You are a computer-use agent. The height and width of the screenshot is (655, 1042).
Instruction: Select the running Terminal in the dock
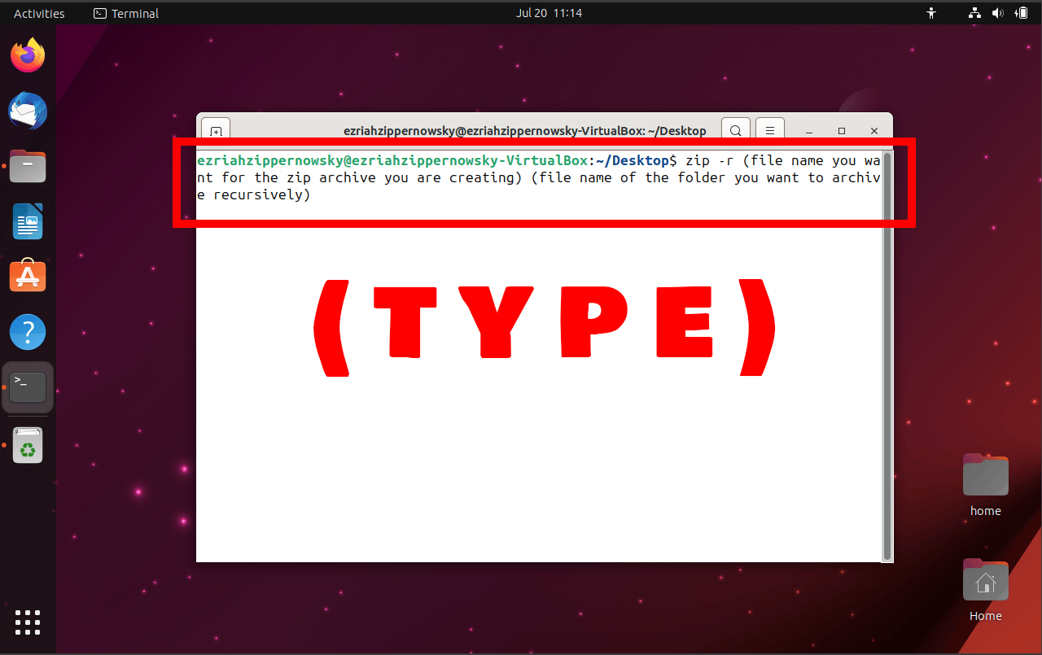(28, 386)
